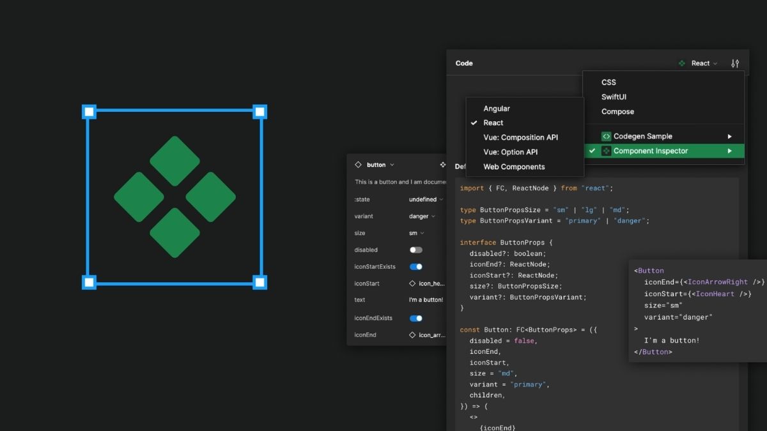Select the Component Inspector menu entry

point(663,151)
